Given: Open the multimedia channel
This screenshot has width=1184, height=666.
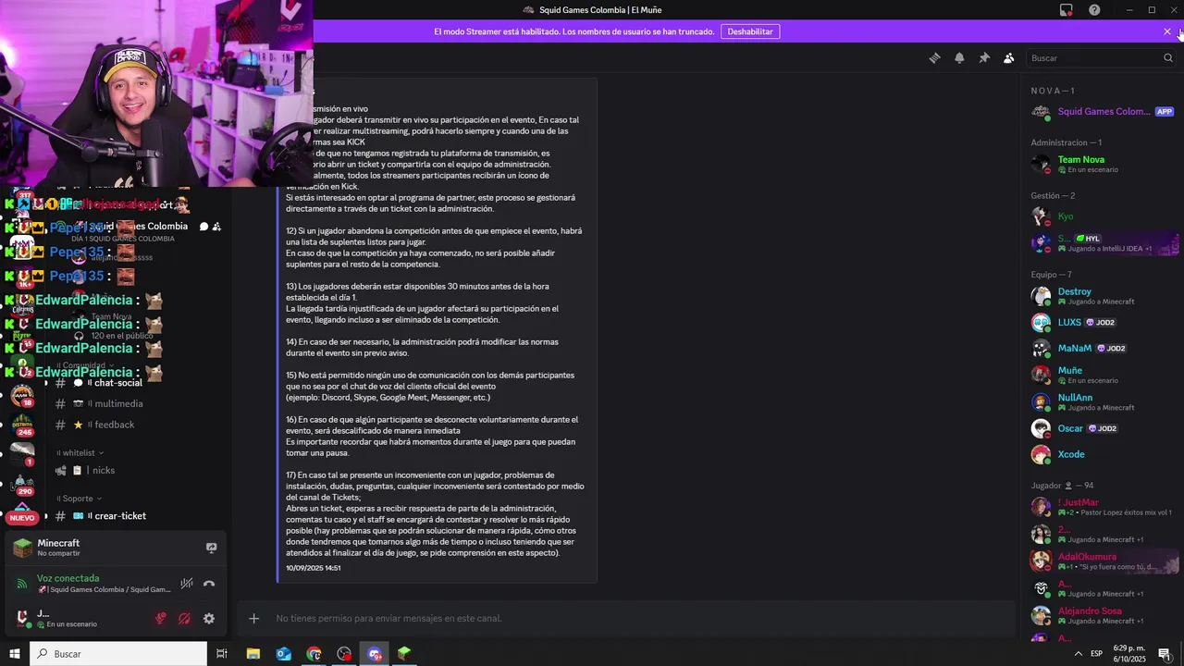Looking at the screenshot, I should [118, 403].
